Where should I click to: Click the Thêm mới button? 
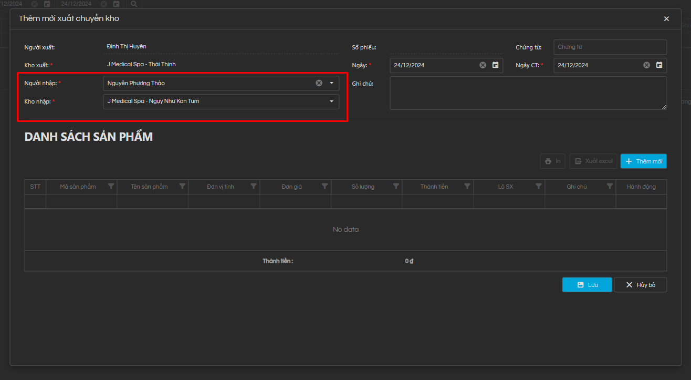click(643, 161)
